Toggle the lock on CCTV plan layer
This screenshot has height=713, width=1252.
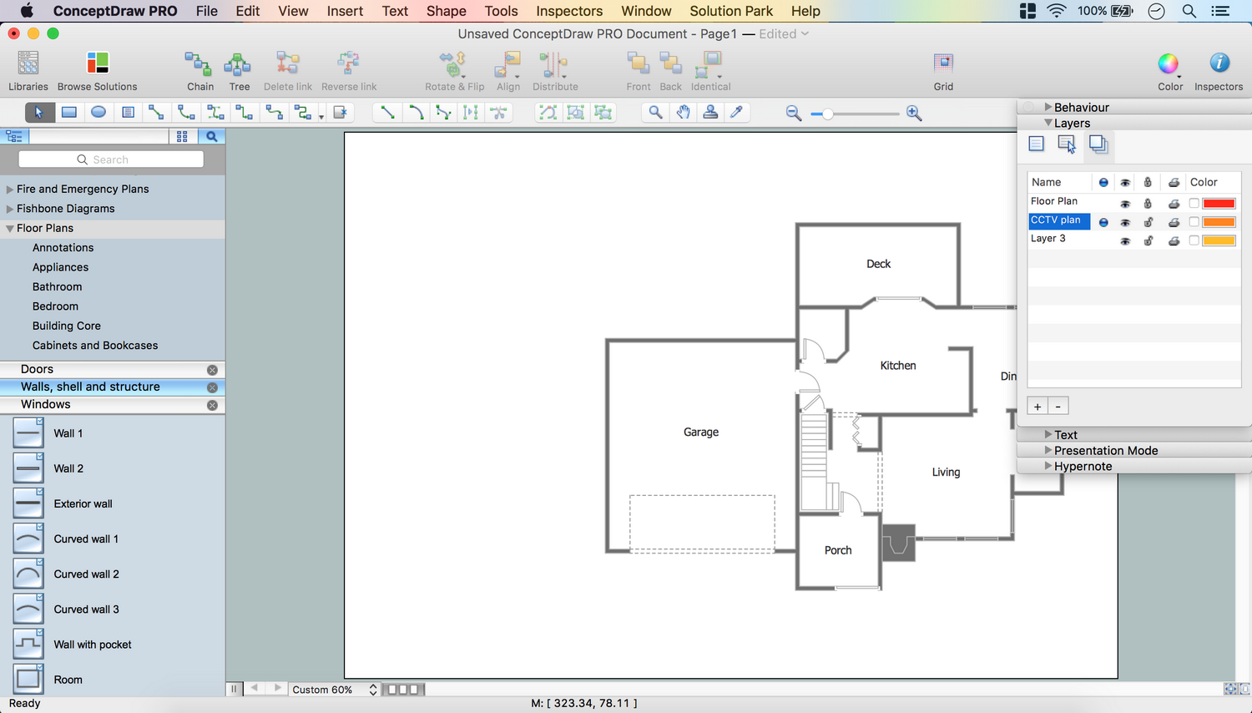pyautogui.click(x=1148, y=222)
